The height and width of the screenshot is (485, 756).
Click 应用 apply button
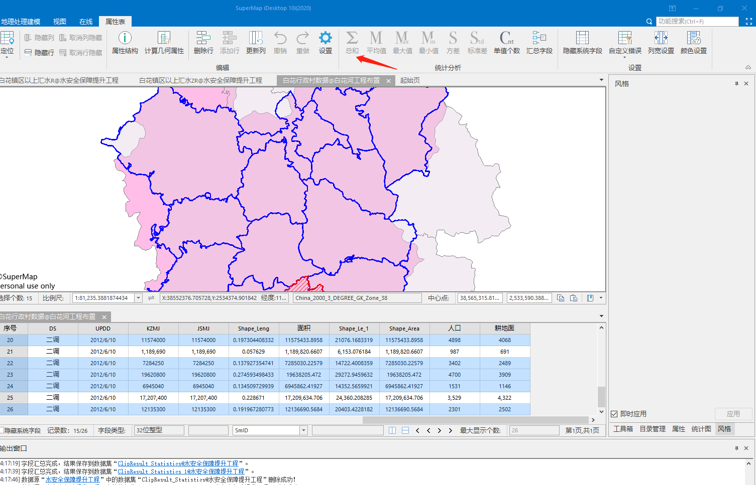(x=733, y=414)
